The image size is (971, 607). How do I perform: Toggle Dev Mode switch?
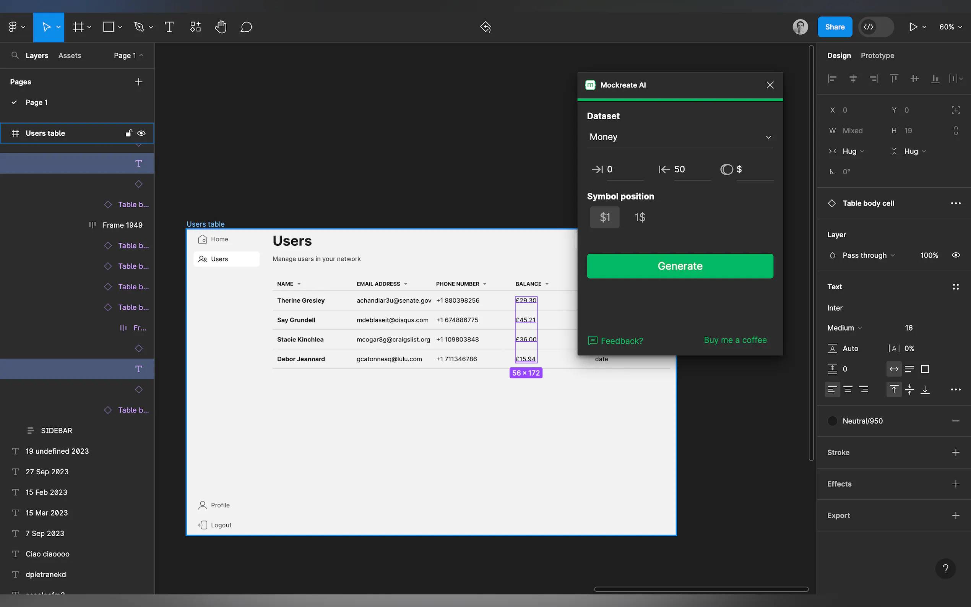(x=876, y=27)
